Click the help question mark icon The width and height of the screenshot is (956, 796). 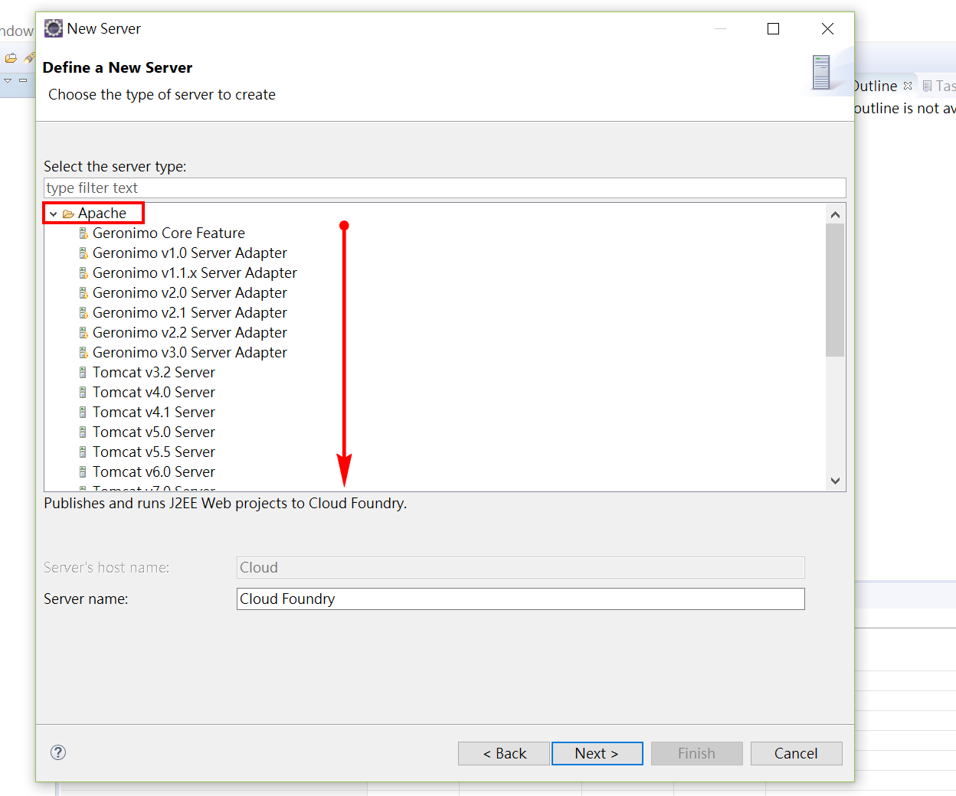point(57,752)
